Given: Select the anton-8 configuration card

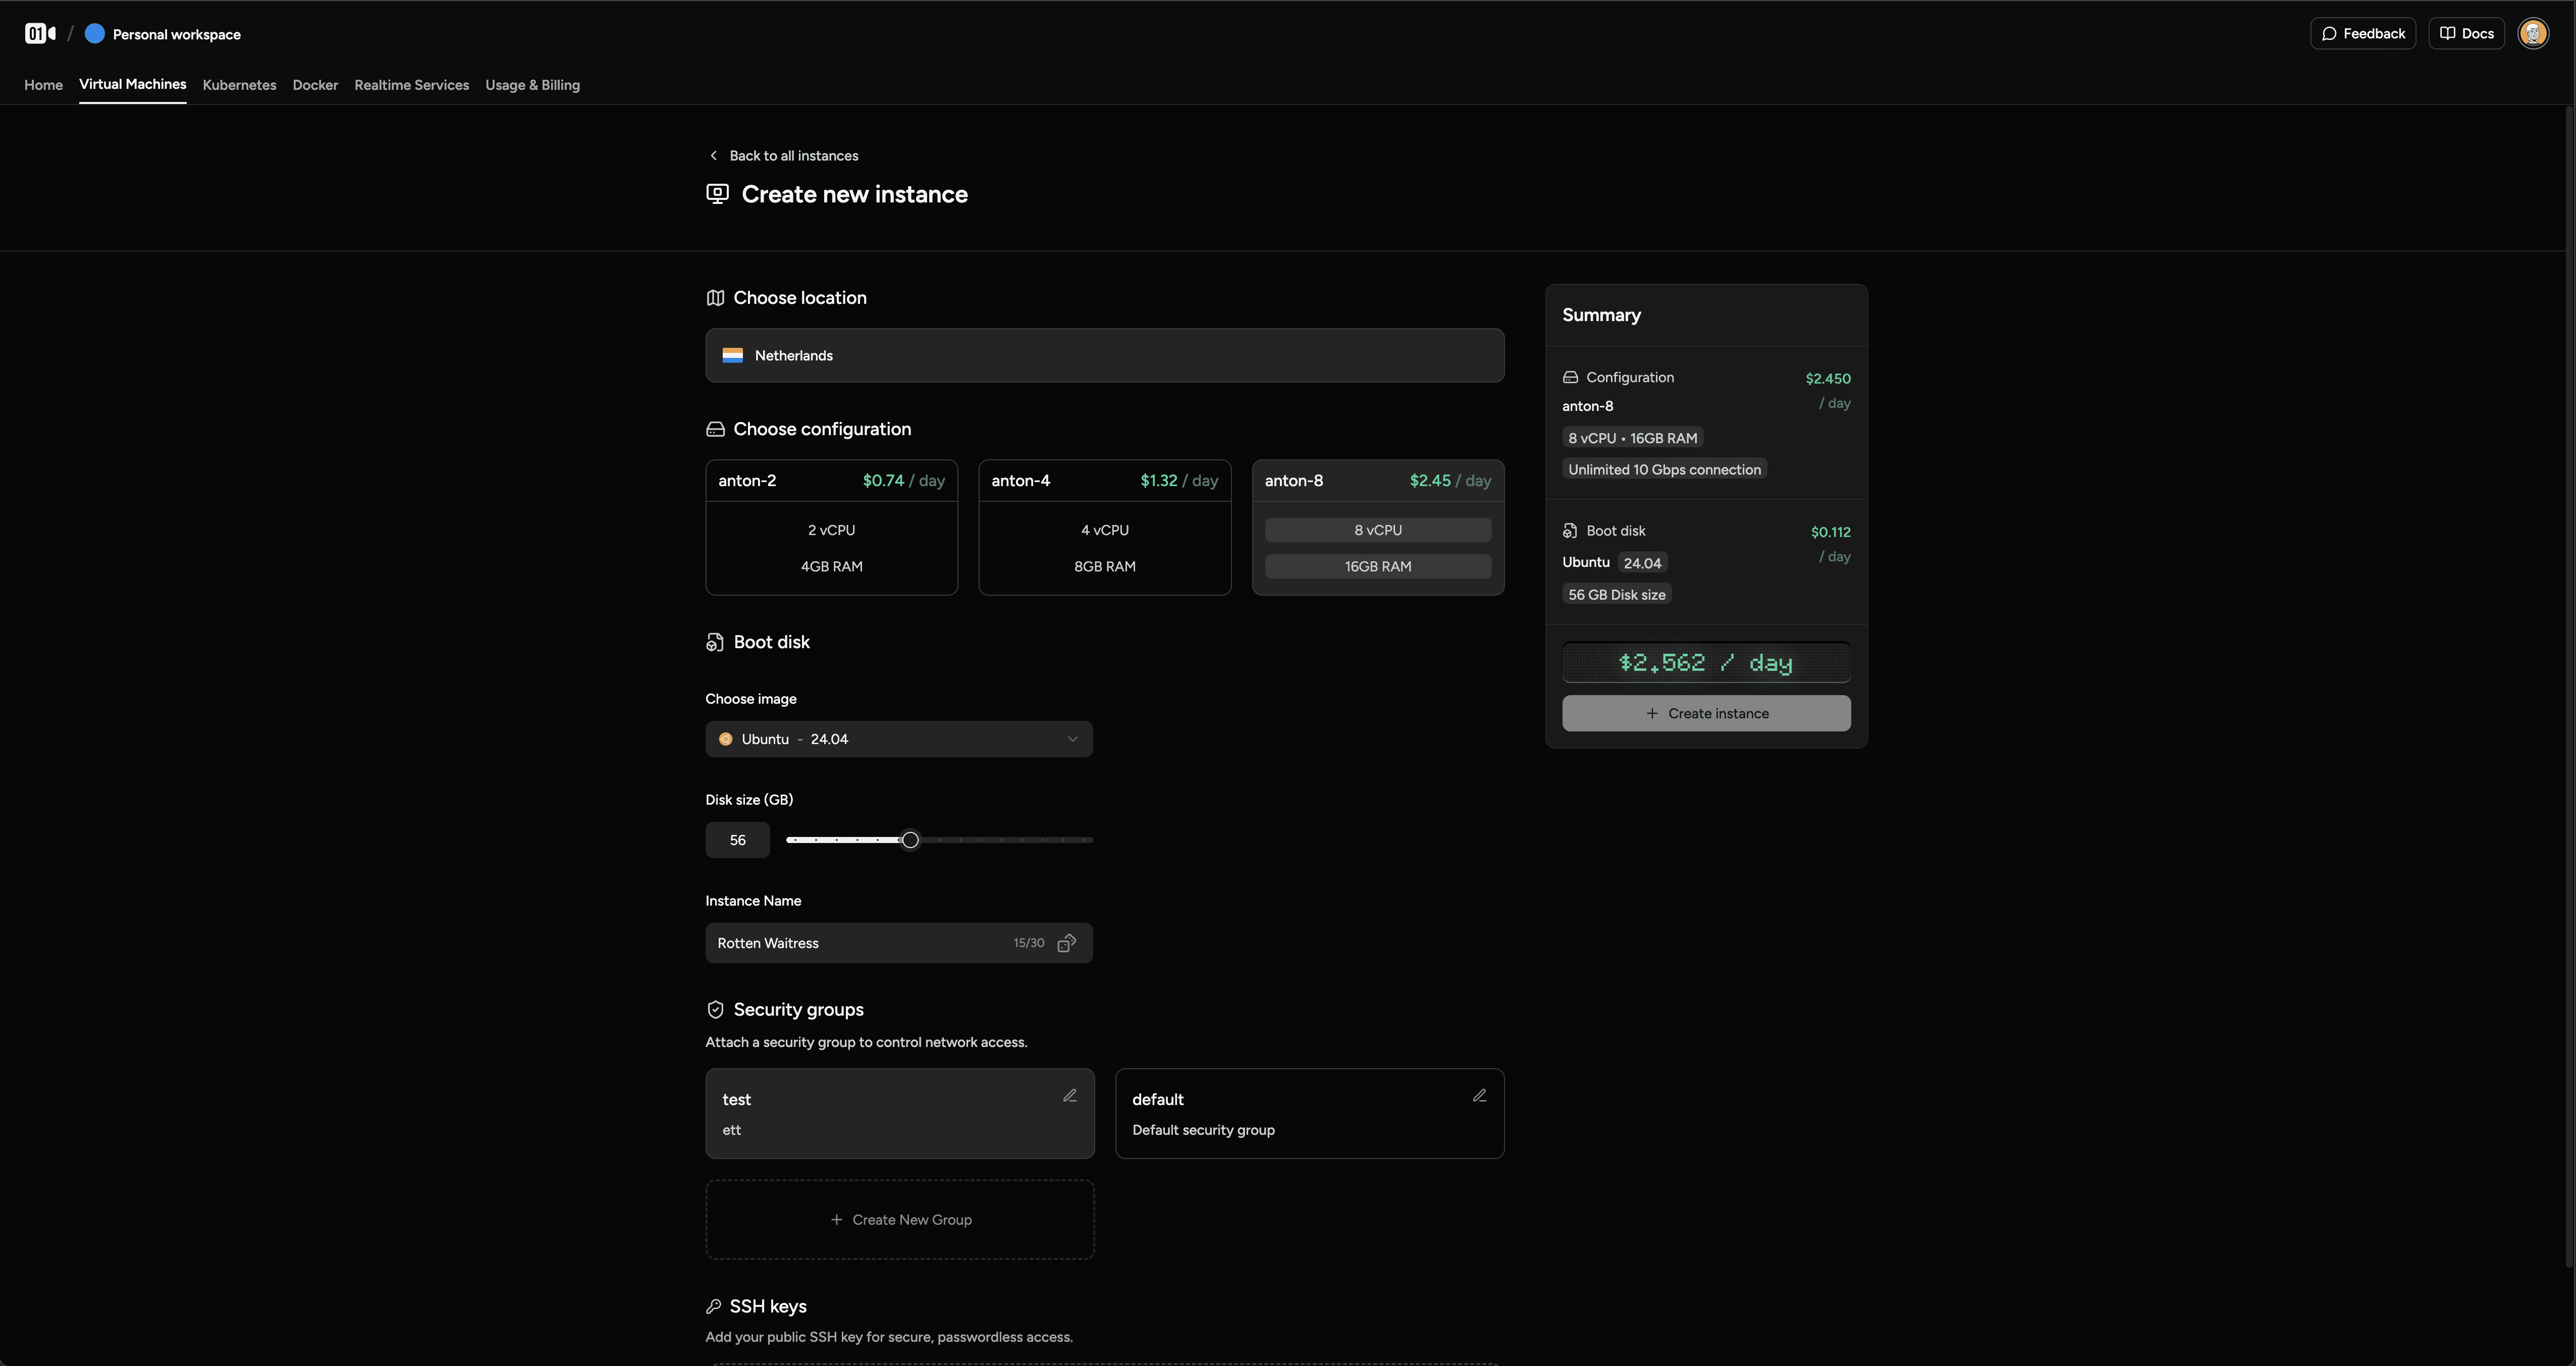Looking at the screenshot, I should tap(1378, 527).
